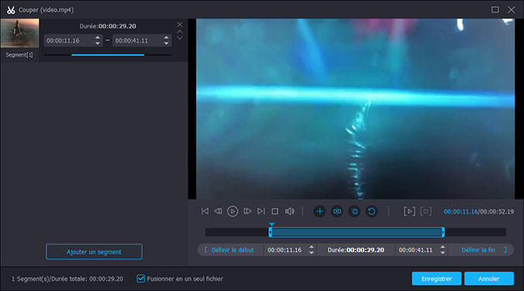Click the copy segment icon
Viewport: 524px width, 291px height.
click(354, 211)
